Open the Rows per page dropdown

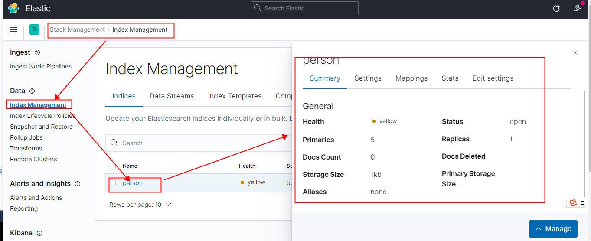click(140, 205)
